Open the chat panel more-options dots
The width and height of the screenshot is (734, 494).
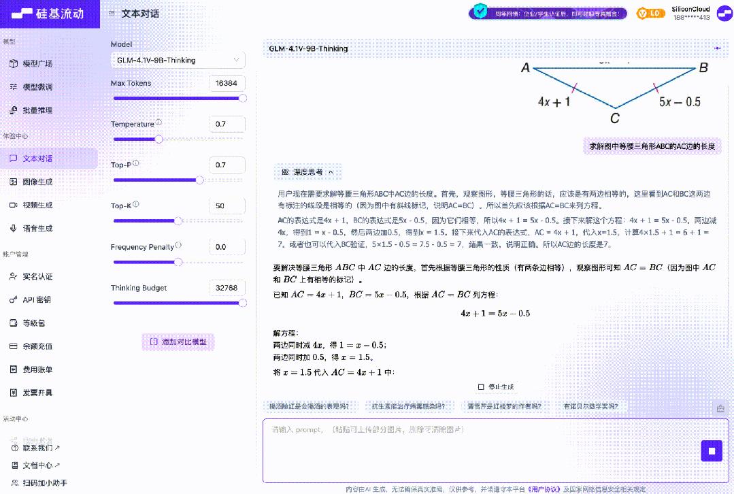(717, 48)
